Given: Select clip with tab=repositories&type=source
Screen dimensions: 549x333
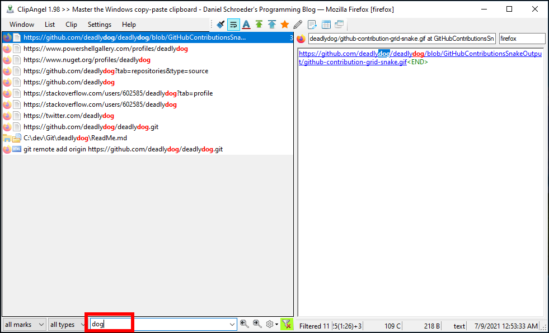Looking at the screenshot, I should (147, 71).
